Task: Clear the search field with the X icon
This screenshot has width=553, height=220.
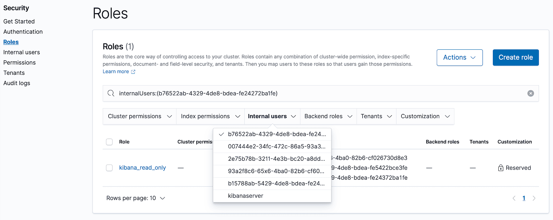Action: click(x=531, y=93)
